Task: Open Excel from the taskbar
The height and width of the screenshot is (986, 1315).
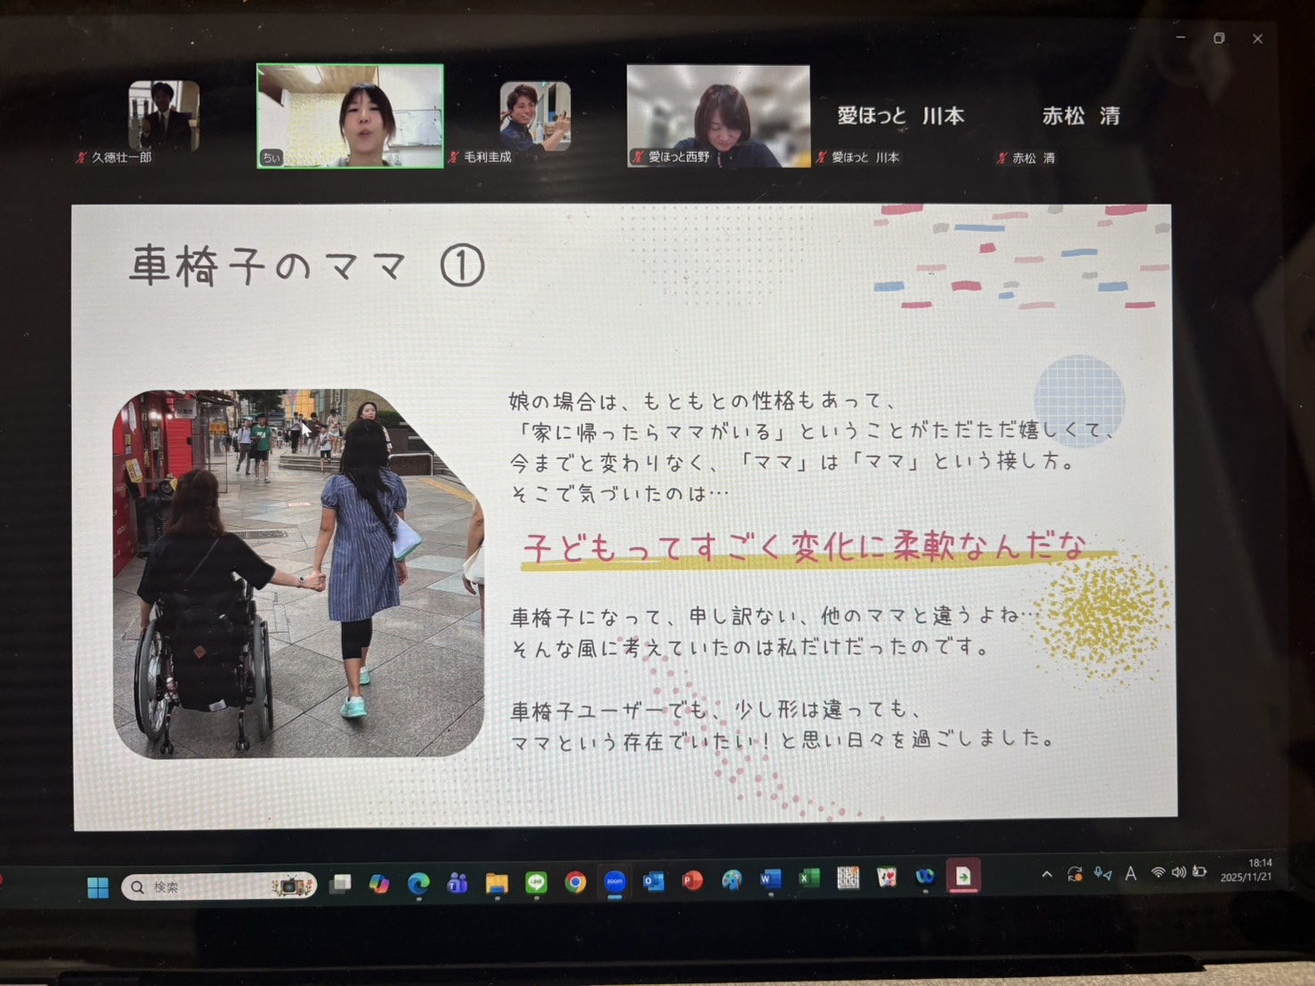Action: coord(808,879)
